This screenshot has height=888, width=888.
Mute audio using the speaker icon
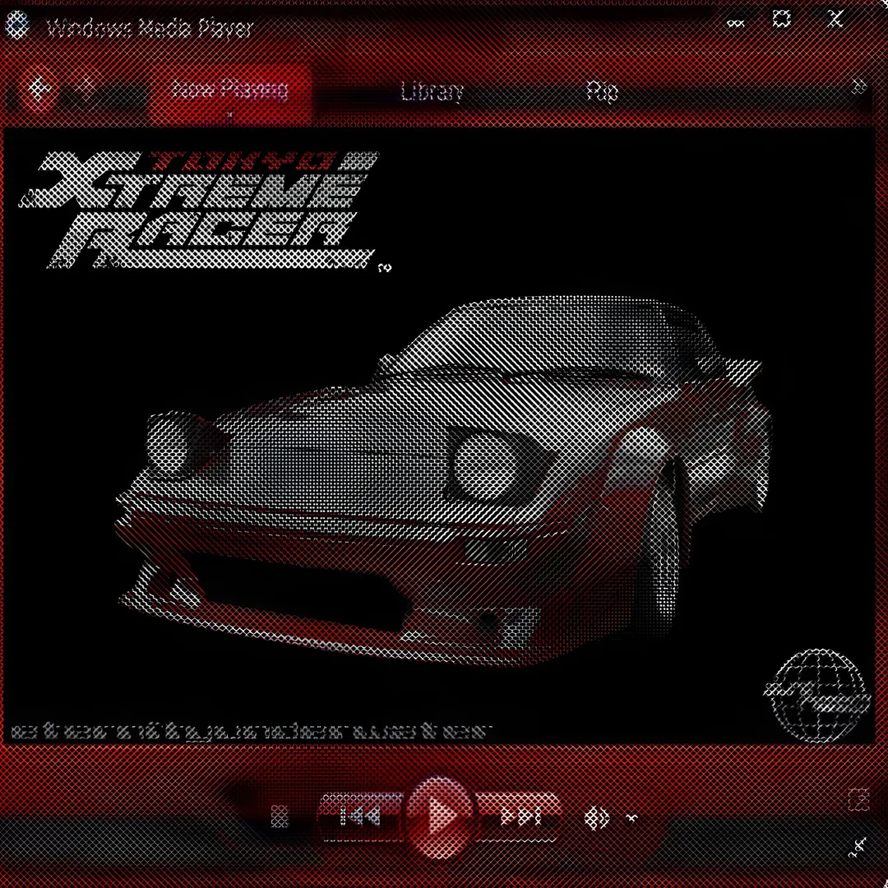point(596,818)
